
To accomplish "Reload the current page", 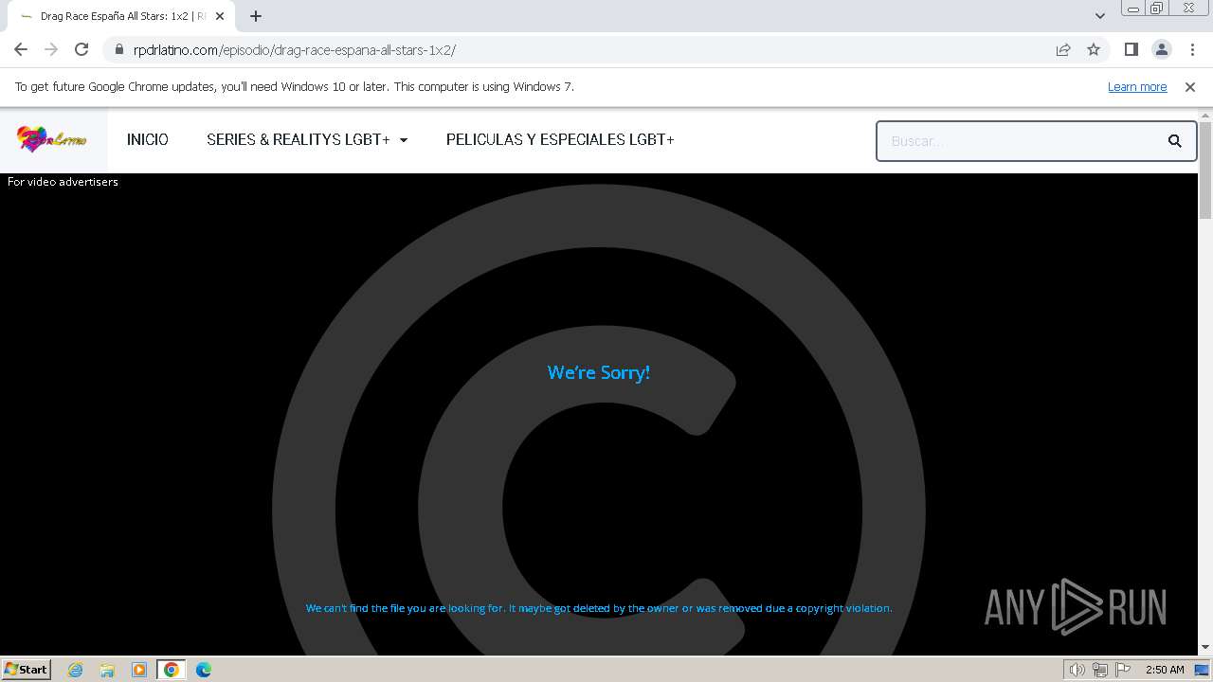I will pyautogui.click(x=81, y=49).
